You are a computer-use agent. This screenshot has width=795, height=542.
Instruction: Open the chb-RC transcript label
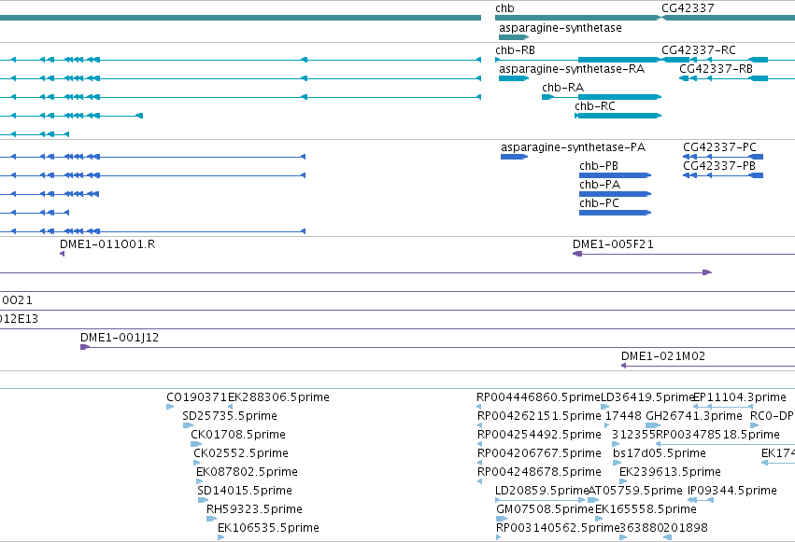(x=595, y=106)
